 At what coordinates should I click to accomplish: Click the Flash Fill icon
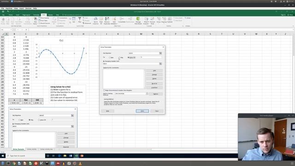tap(101, 20)
